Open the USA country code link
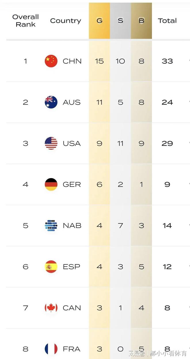Viewport: 190px width, 359px height. pyautogui.click(x=72, y=143)
